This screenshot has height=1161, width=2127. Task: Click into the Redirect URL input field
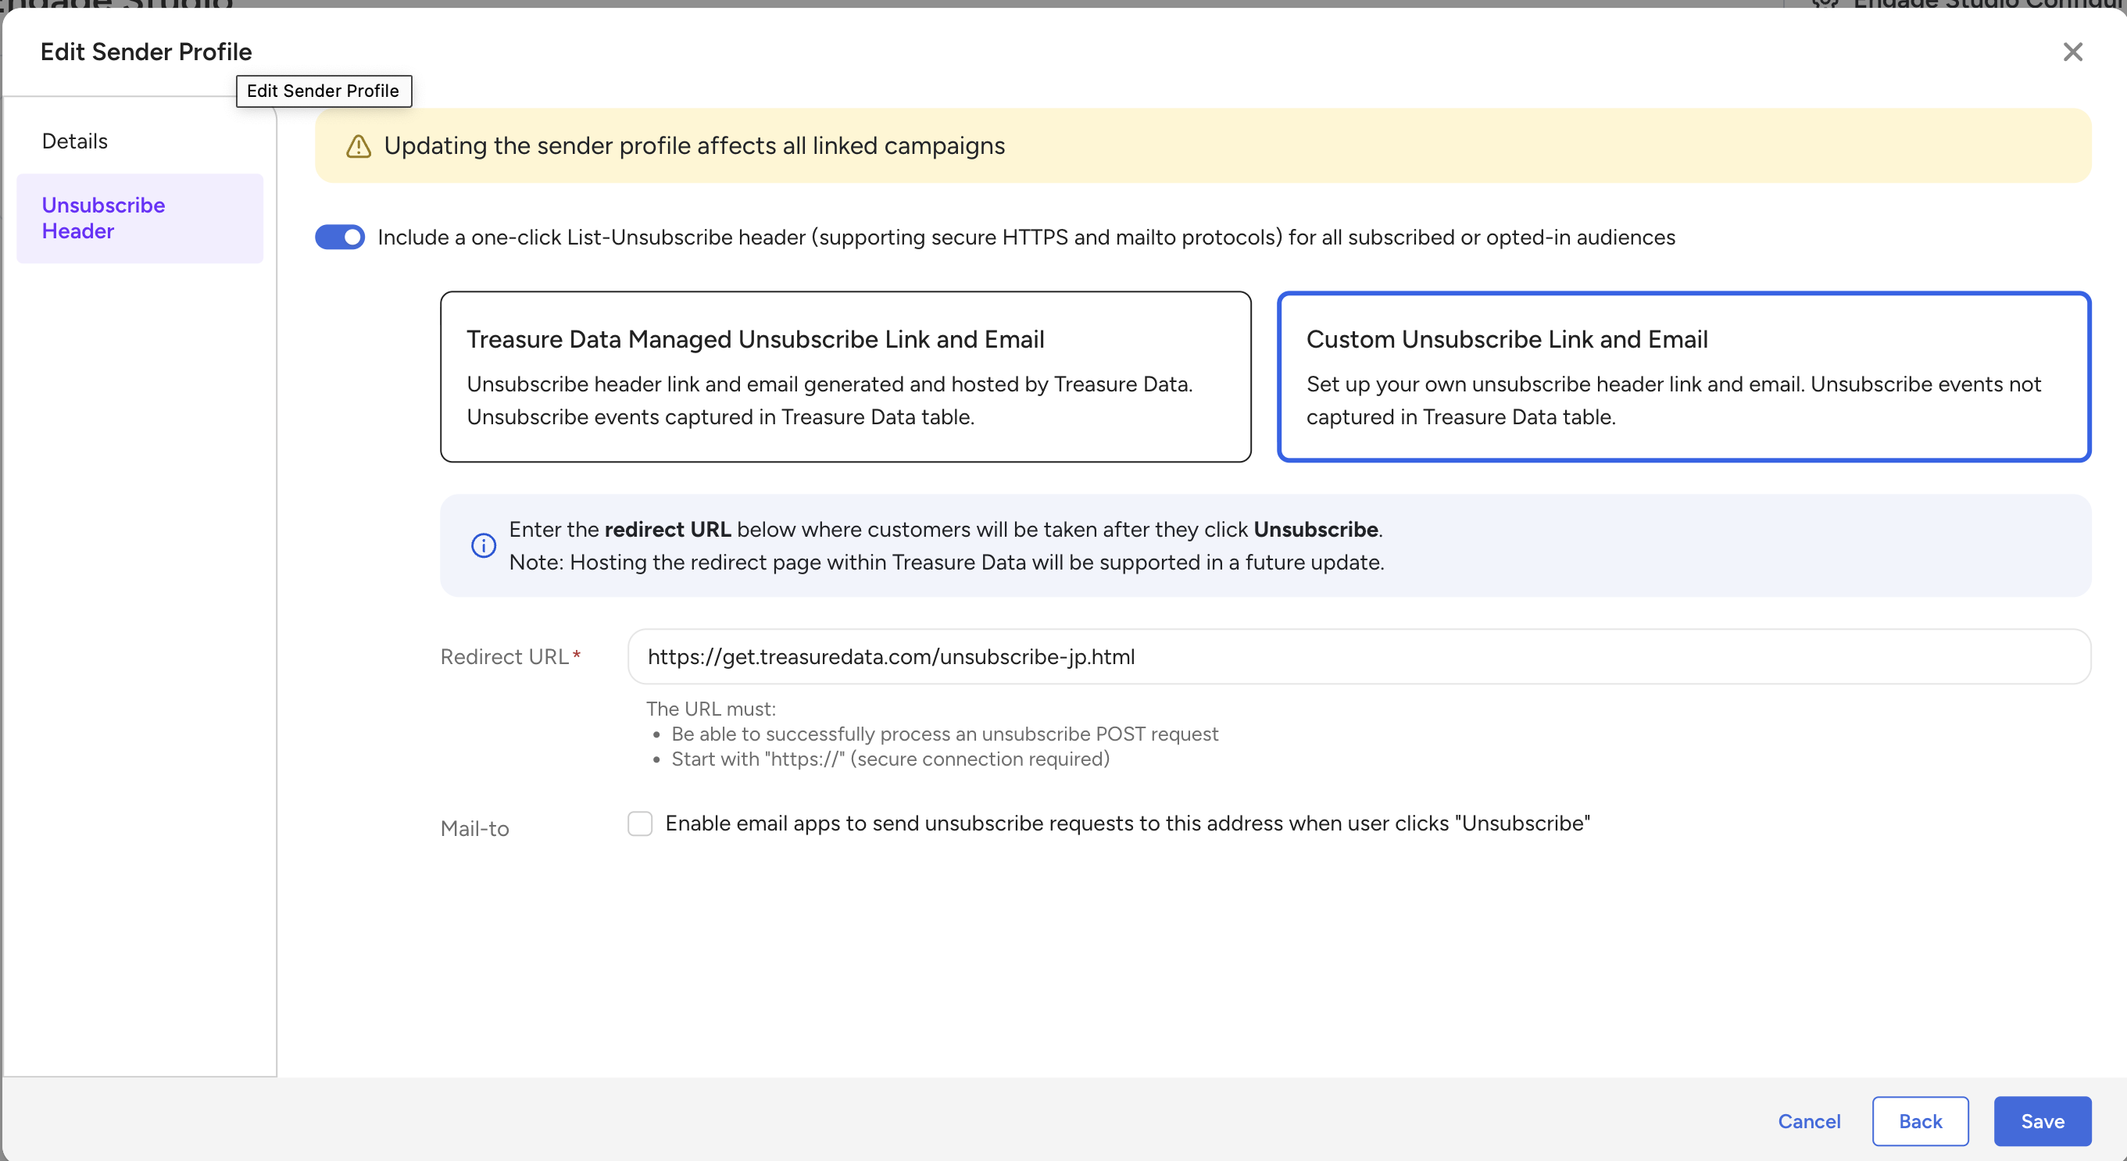coord(1358,656)
